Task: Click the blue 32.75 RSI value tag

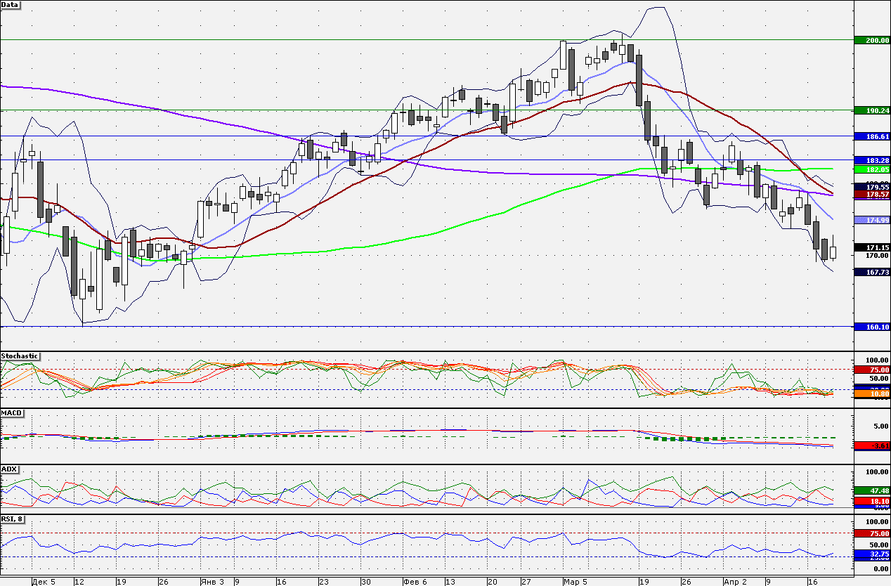Action: (872, 554)
